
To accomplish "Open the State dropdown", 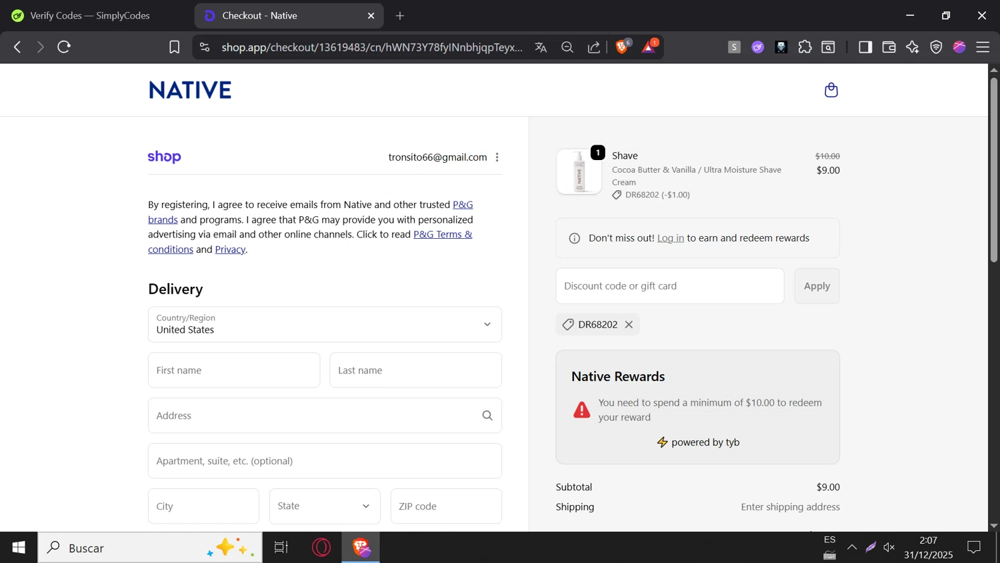I will tap(325, 506).
